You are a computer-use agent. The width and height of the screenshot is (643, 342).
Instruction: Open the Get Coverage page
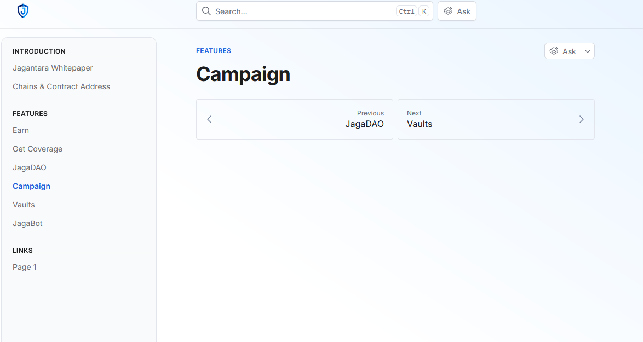tap(37, 149)
